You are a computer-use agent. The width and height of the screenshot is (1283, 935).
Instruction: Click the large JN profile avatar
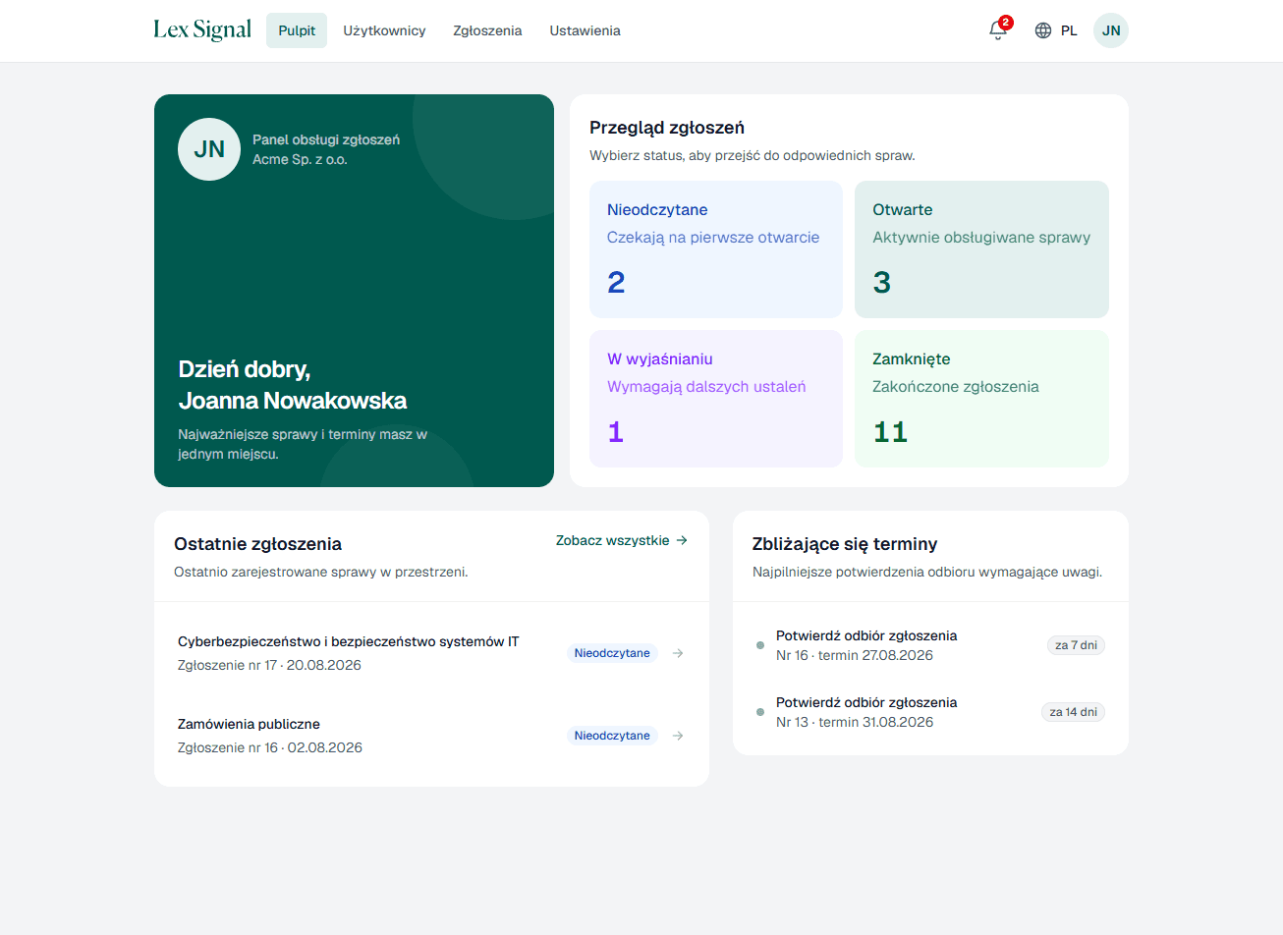pyautogui.click(x=209, y=149)
